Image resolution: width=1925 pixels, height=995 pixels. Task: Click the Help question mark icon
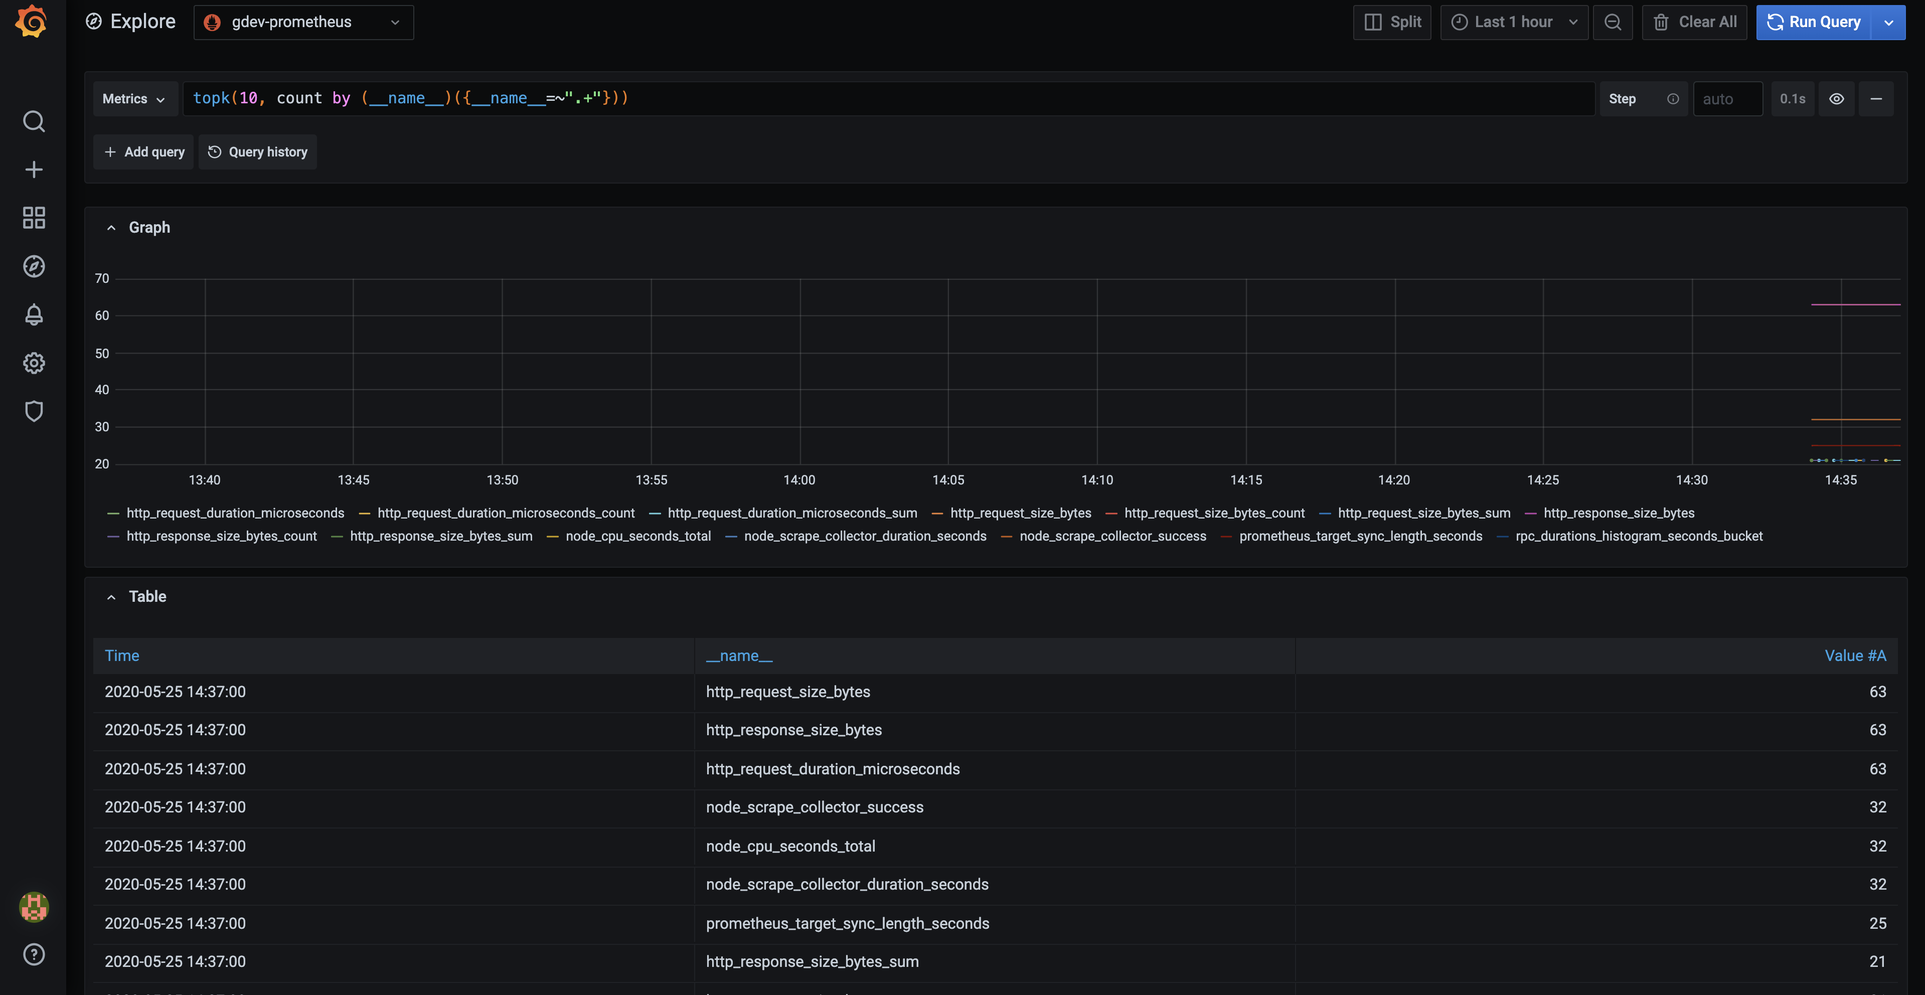tap(34, 954)
